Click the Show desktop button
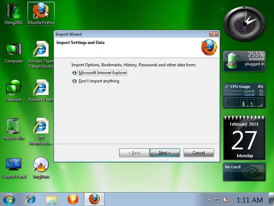Image resolution: width=274 pixels, height=206 pixels. click(271, 199)
